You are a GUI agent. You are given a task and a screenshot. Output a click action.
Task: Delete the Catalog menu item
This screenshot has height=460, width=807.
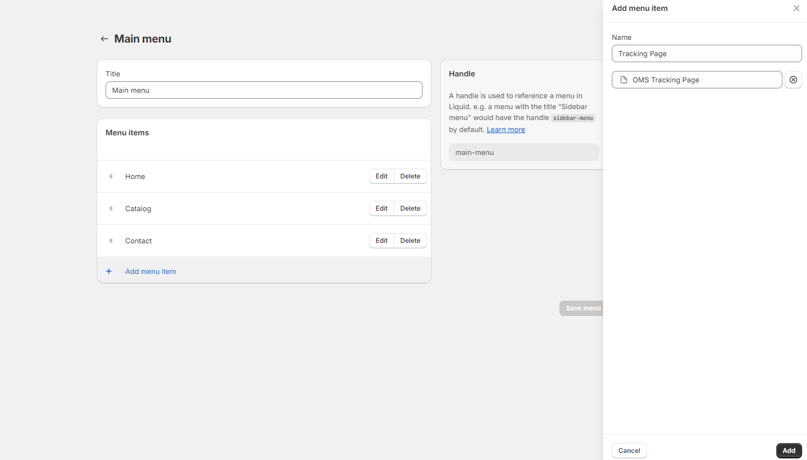point(410,208)
